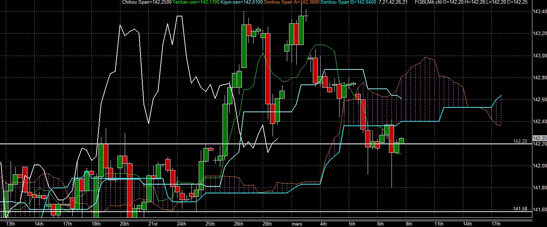The image size is (547, 227).
Task: Select the 141,58 horizontal line label
Action: click(x=520, y=209)
